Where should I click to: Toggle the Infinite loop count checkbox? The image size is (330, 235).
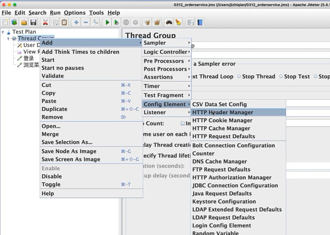(183, 123)
